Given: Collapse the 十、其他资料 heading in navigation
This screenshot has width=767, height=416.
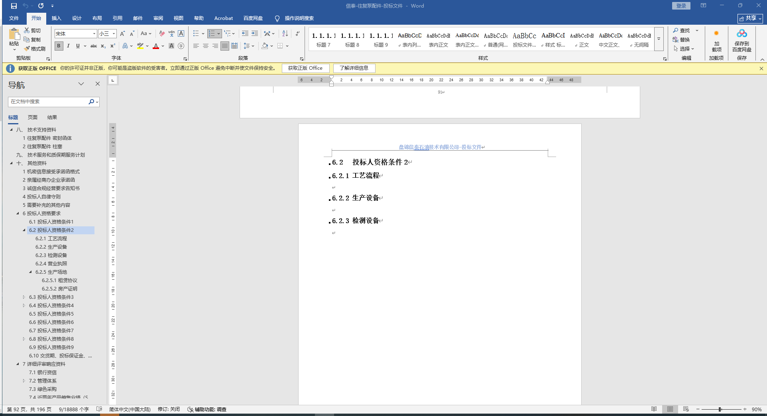Looking at the screenshot, I should coord(11,163).
